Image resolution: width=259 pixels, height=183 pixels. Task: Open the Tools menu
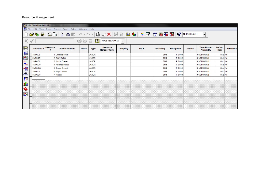(x=65, y=29)
